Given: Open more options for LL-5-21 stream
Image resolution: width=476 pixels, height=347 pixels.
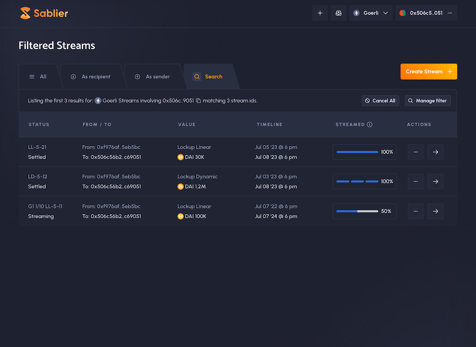Looking at the screenshot, I should [x=416, y=152].
